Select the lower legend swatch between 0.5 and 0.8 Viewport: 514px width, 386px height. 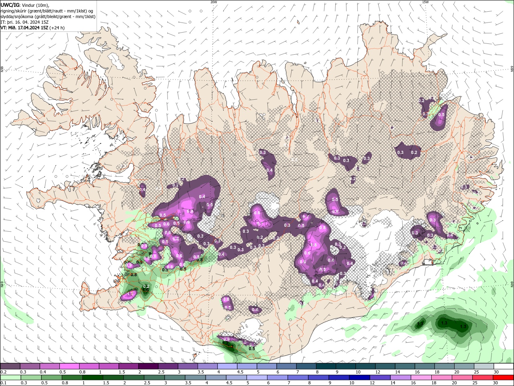click(51, 378)
